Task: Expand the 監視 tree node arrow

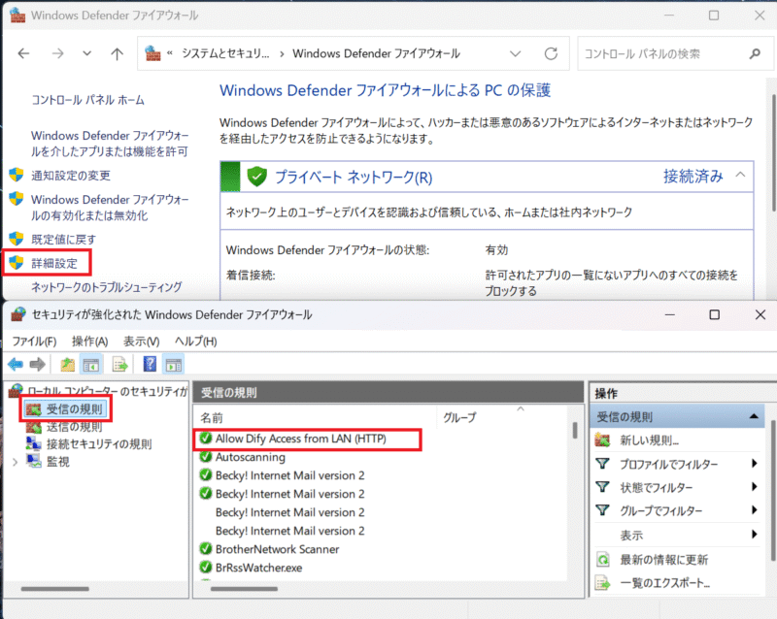Action: (15, 462)
